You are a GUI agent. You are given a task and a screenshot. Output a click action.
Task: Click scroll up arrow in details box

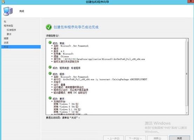coord(187,40)
